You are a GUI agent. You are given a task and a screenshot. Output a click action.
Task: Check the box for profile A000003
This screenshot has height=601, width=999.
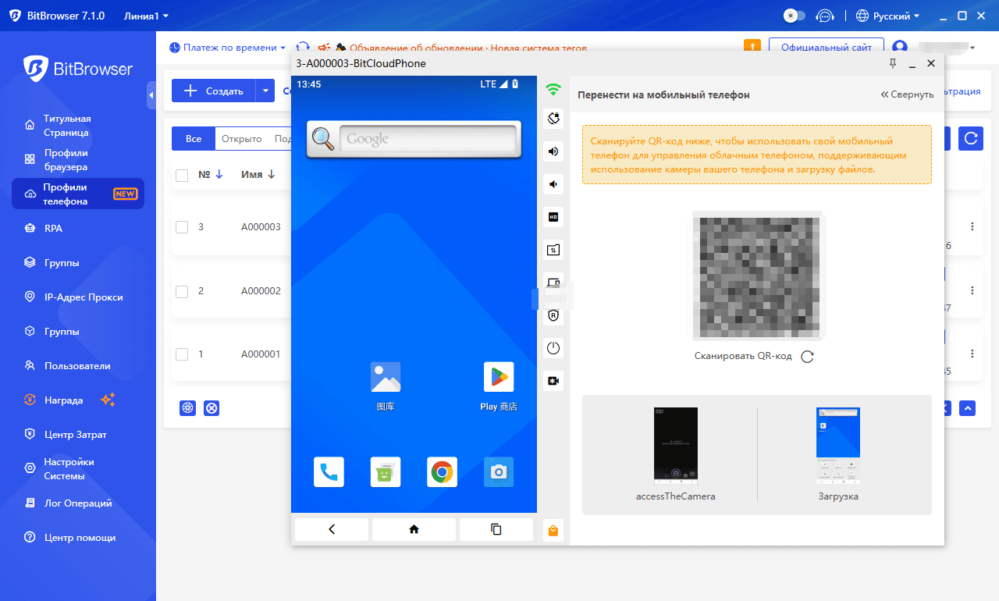click(x=182, y=227)
